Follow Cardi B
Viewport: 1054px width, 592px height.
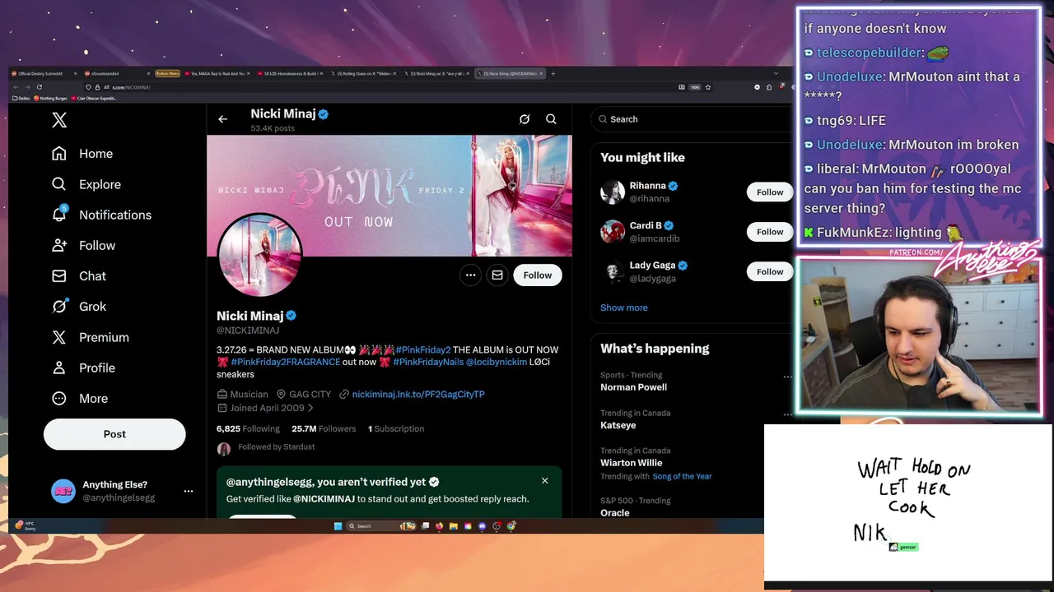coord(770,232)
